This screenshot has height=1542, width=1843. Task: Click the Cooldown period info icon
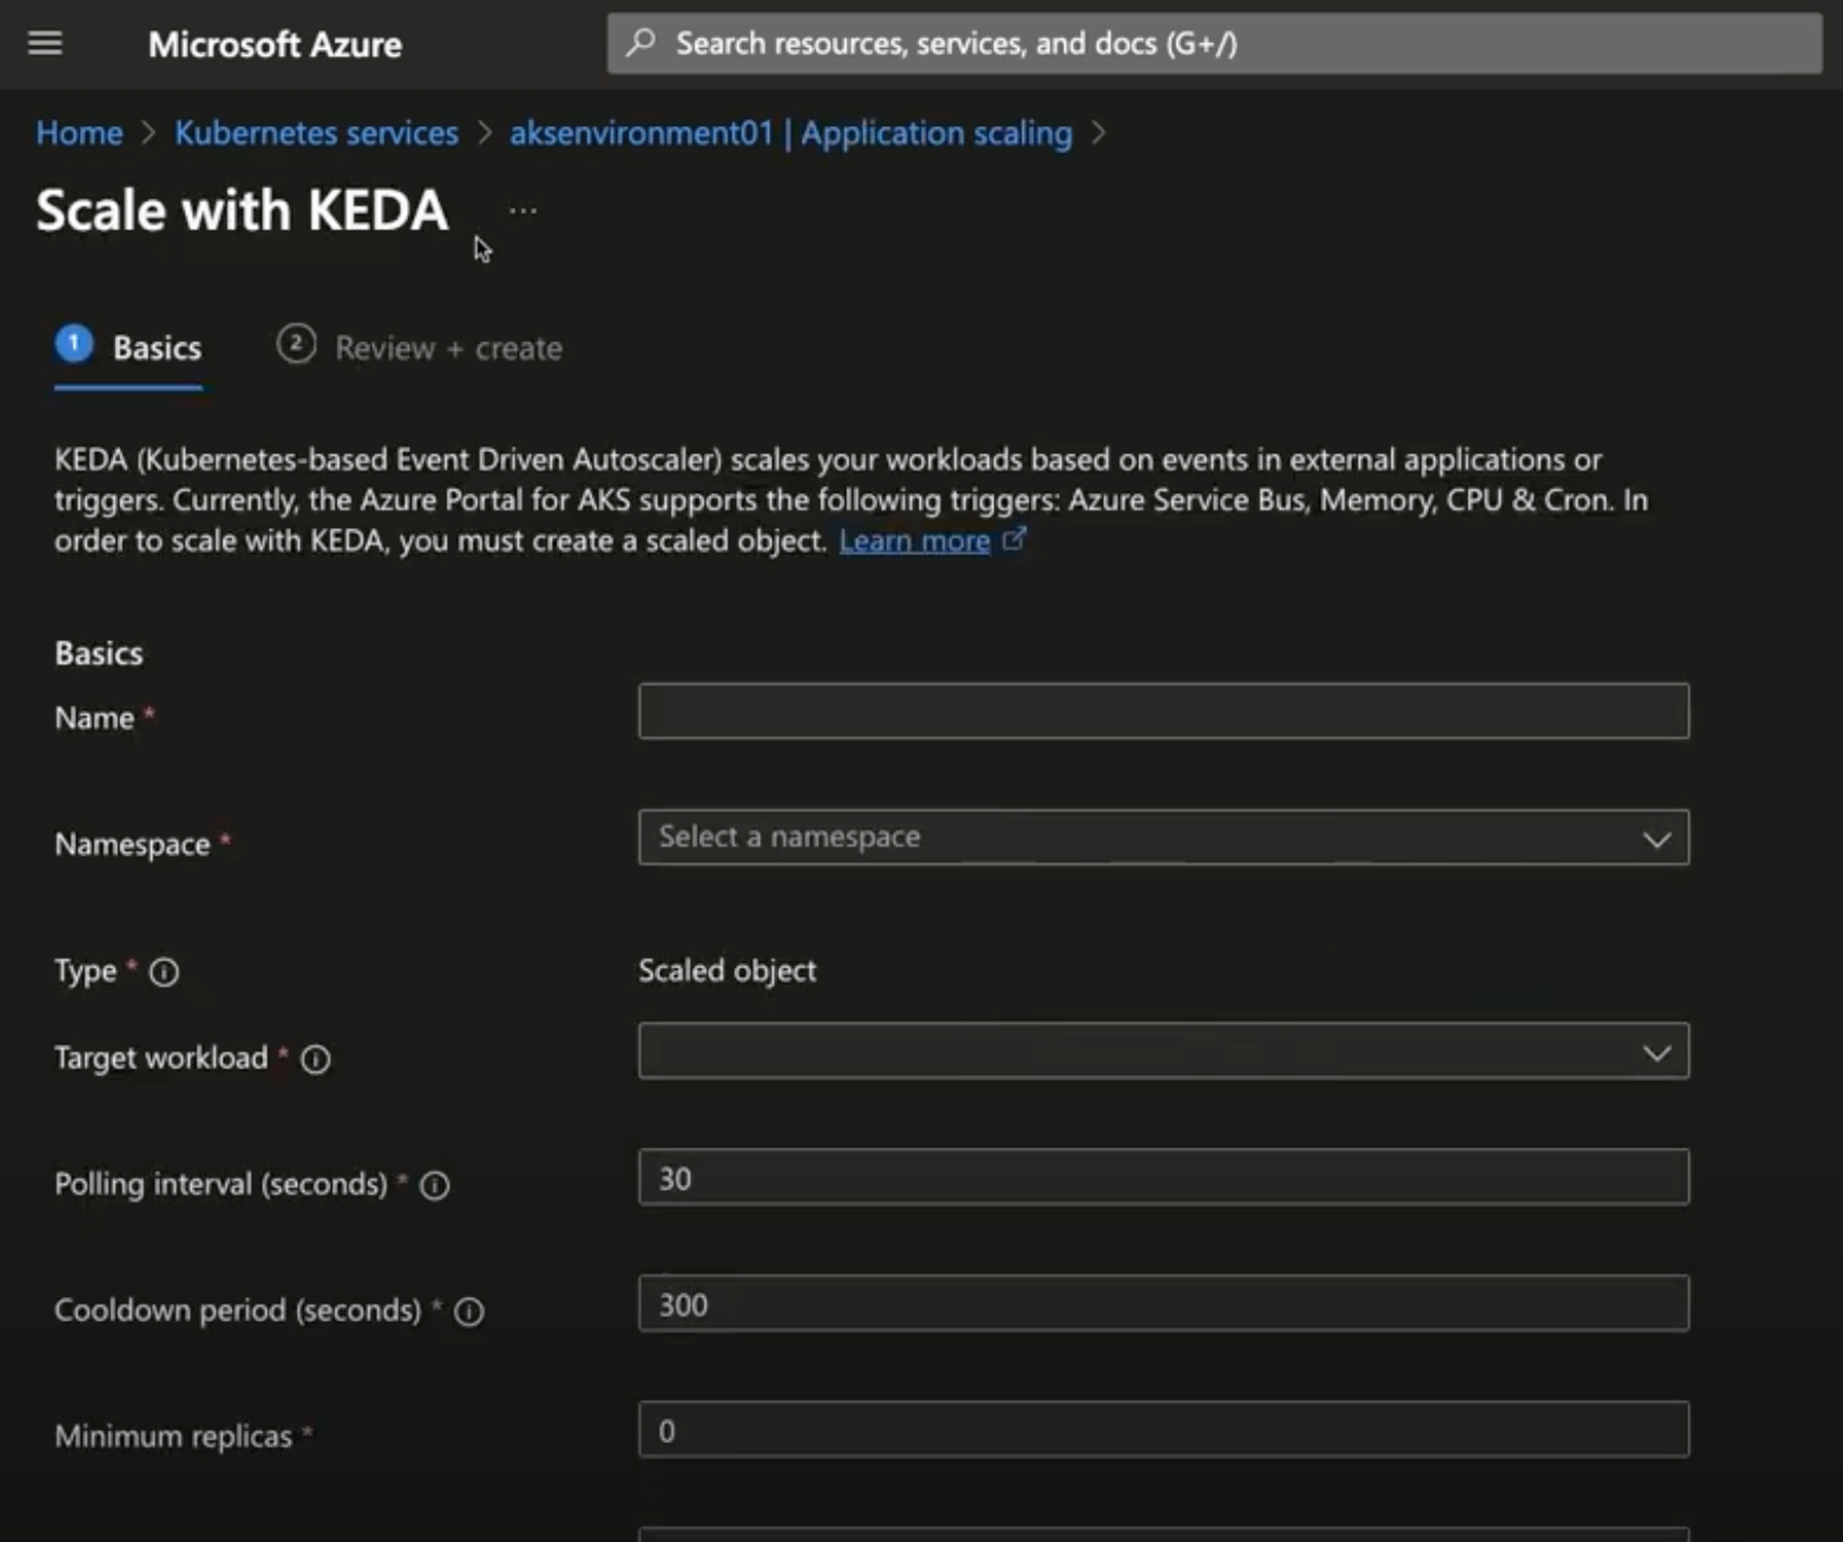click(x=469, y=1312)
